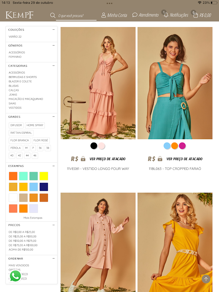Open 11VE081 - Vestido Longo Four Way title
This screenshot has height=292, width=219.
tap(98, 169)
